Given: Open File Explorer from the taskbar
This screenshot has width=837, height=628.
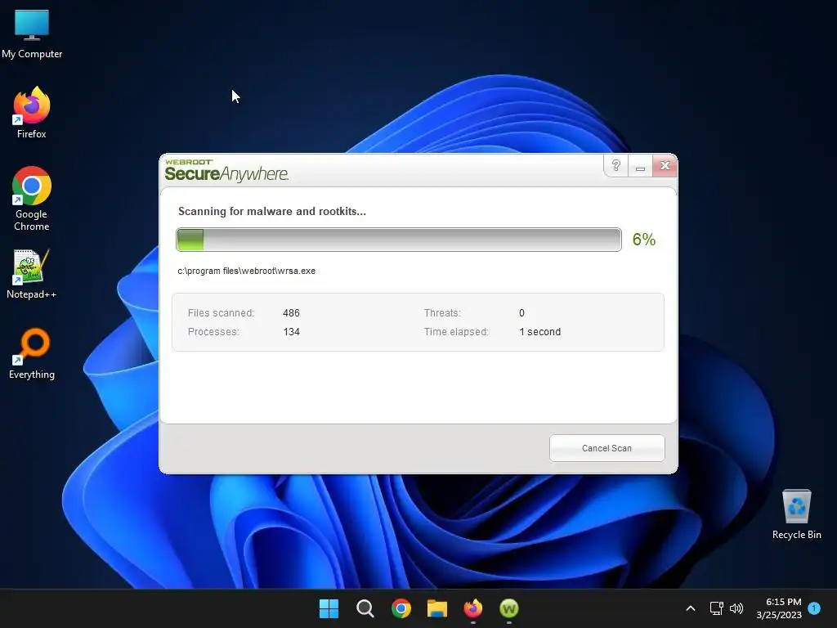Looking at the screenshot, I should [x=437, y=608].
